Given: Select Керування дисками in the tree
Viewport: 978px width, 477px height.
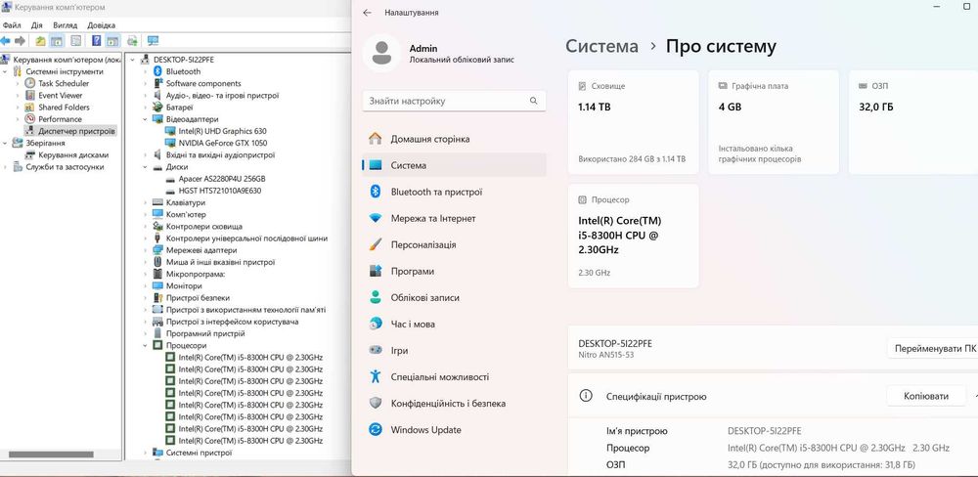Looking at the screenshot, I should [x=73, y=155].
